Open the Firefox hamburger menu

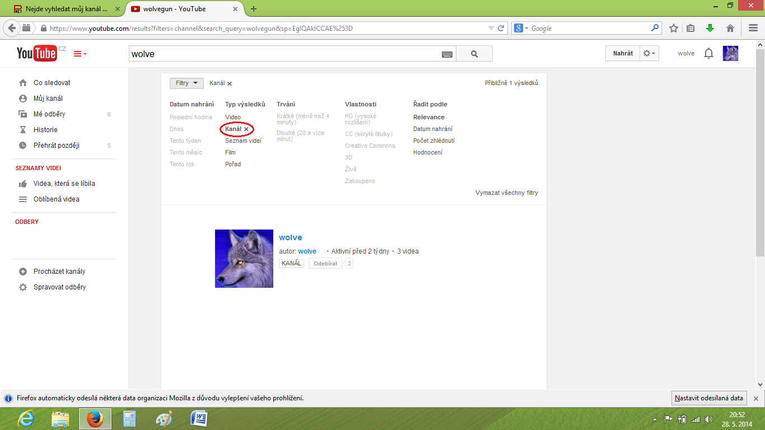tap(753, 28)
